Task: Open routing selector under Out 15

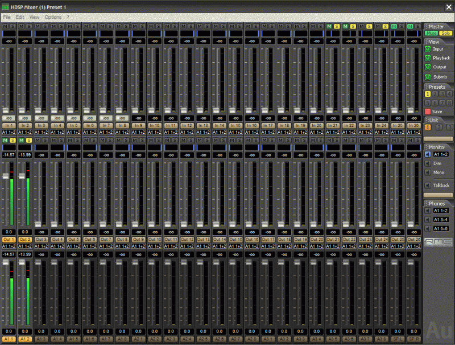Action: click(235, 247)
